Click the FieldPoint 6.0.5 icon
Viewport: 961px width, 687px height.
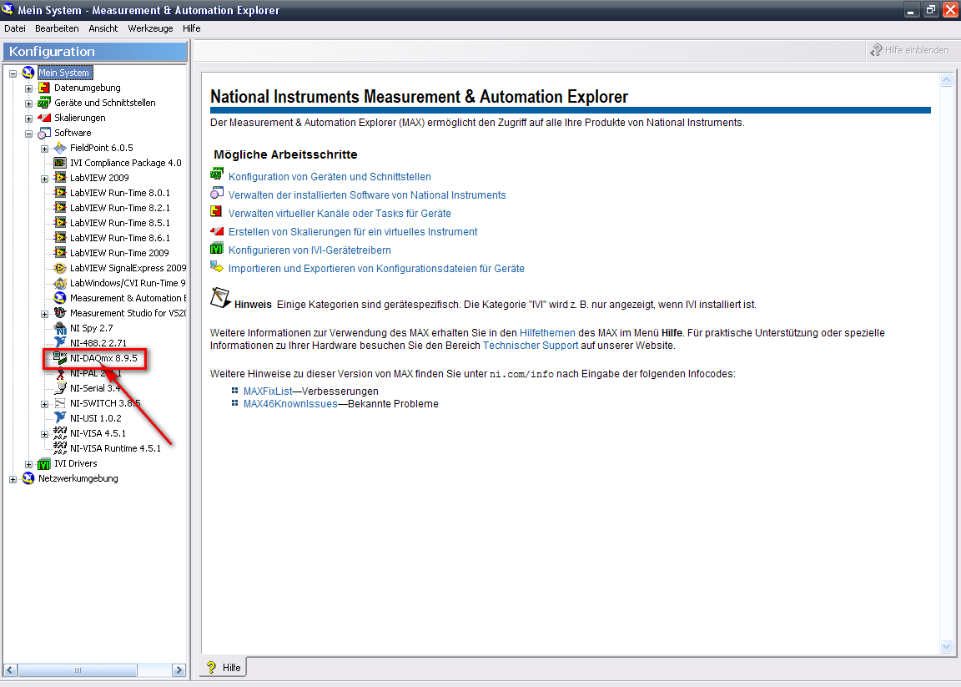pyautogui.click(x=60, y=148)
